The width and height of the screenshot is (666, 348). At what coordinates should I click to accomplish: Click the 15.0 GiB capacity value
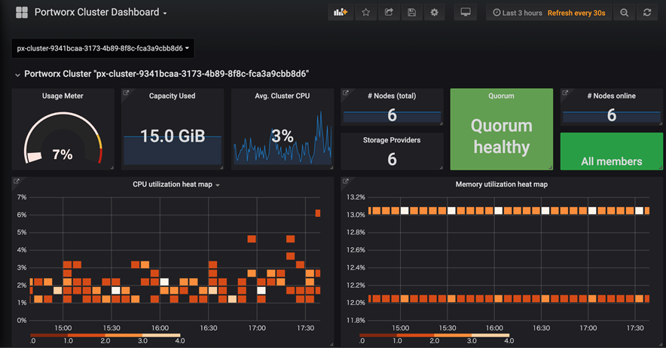[x=173, y=136]
